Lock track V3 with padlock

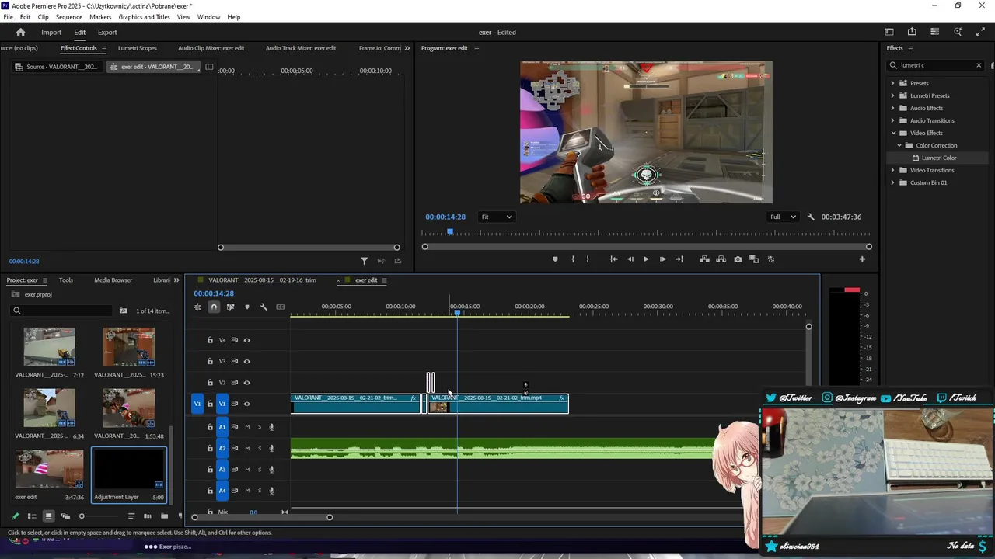210,361
